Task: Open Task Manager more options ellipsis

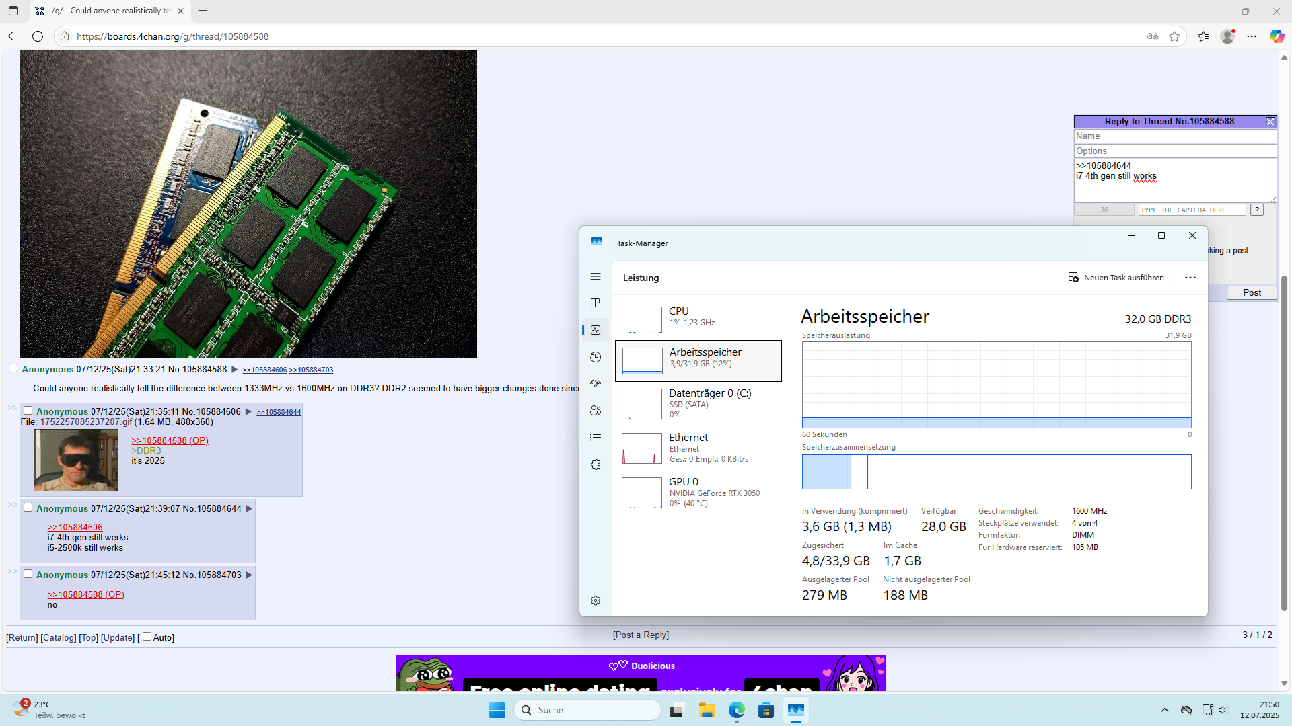Action: 1190,278
